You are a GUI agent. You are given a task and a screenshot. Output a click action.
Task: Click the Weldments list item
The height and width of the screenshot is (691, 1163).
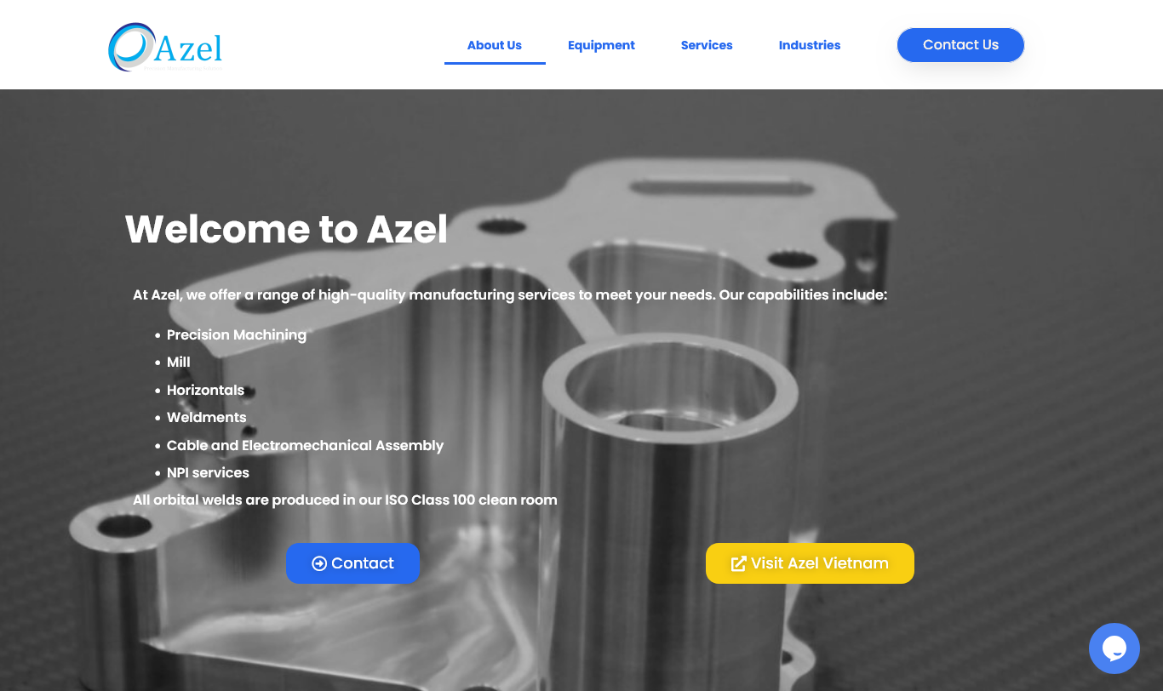click(x=207, y=417)
